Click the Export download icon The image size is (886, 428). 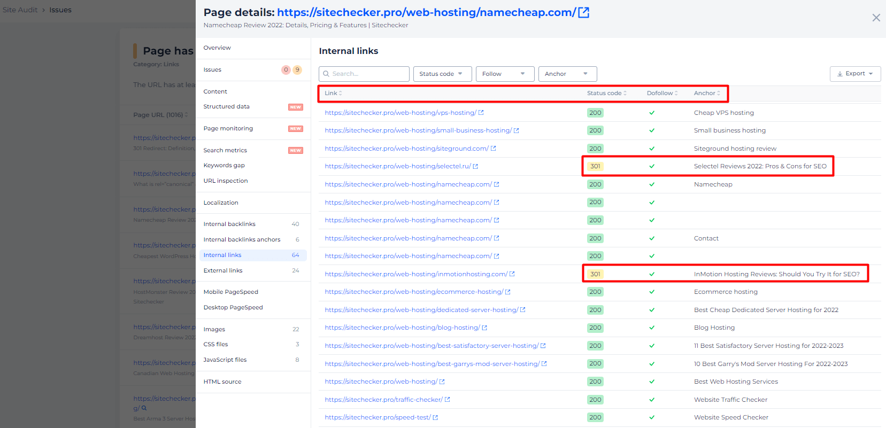point(840,74)
